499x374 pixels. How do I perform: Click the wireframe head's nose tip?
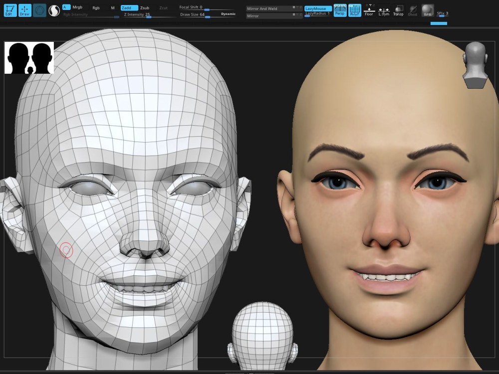tap(145, 245)
